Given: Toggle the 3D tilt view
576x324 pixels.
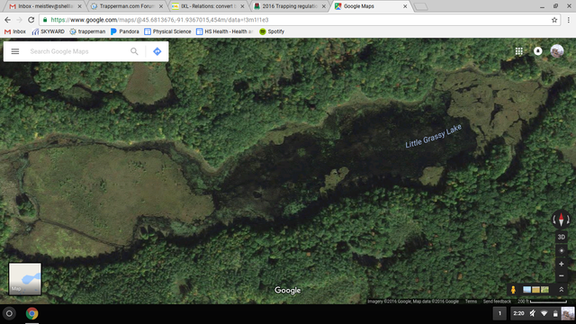Looking at the screenshot, I should [562, 237].
